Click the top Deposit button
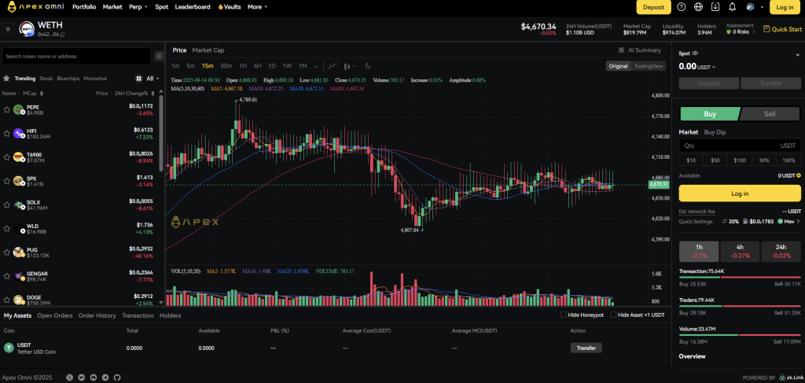Viewport: 805px width, 383px height. tap(653, 7)
